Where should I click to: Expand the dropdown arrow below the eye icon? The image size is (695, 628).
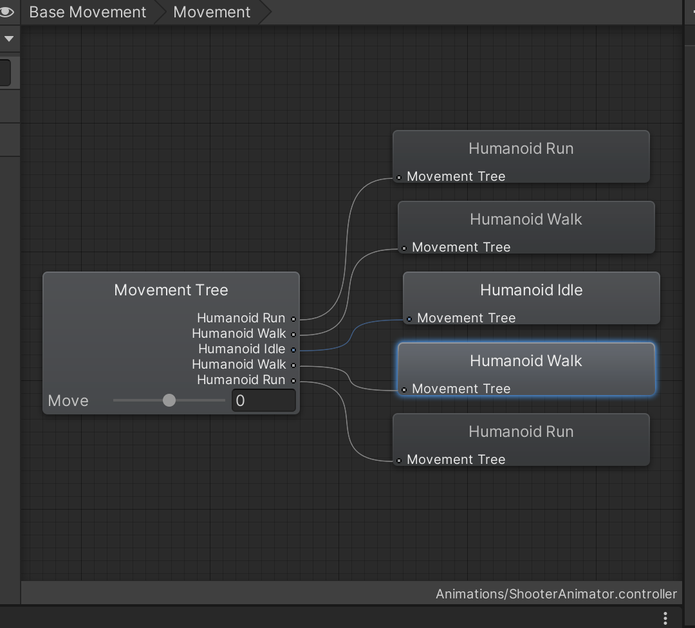(x=8, y=39)
